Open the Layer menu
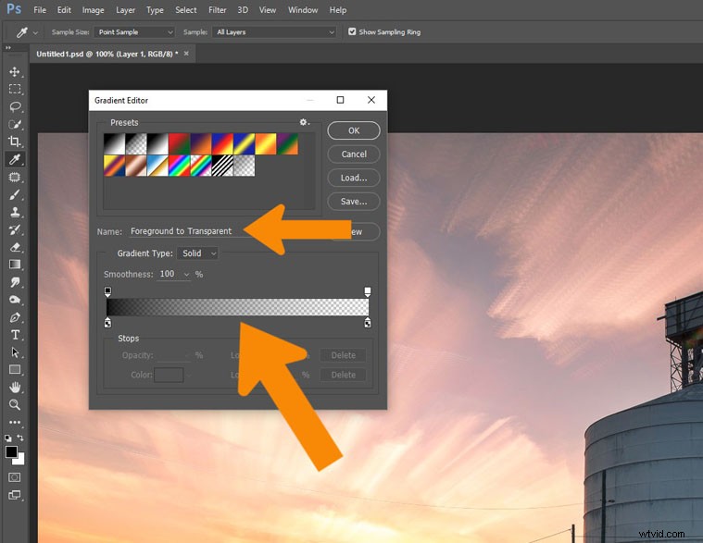 pos(125,10)
